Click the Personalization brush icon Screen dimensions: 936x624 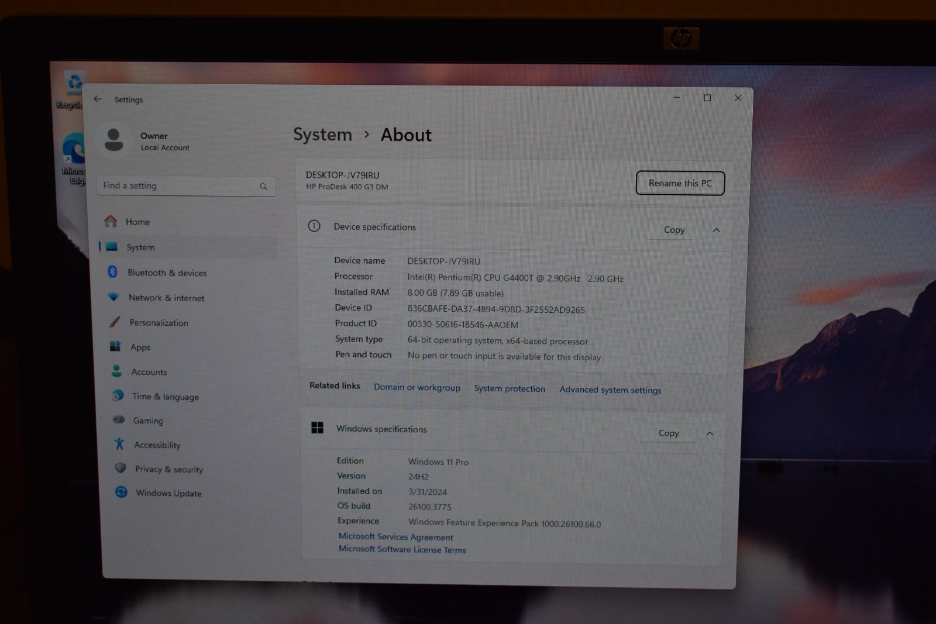(115, 322)
